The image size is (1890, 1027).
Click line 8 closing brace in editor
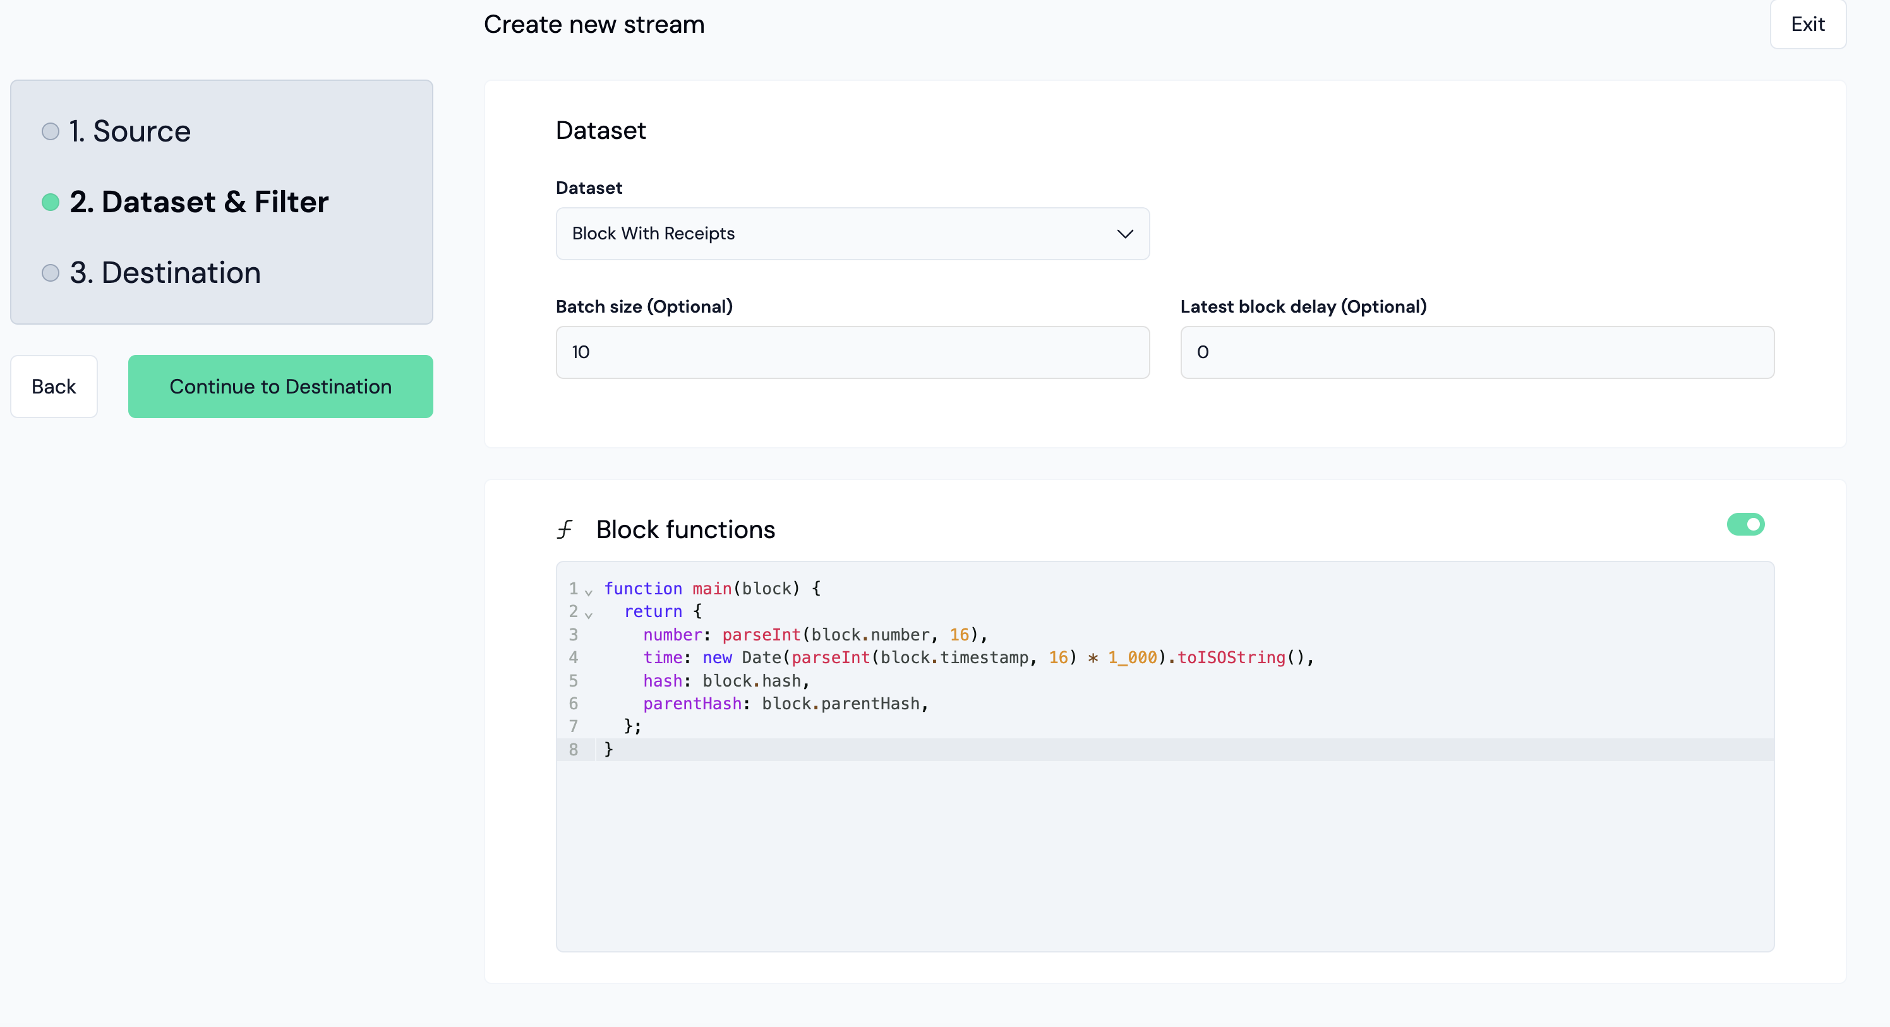608,749
